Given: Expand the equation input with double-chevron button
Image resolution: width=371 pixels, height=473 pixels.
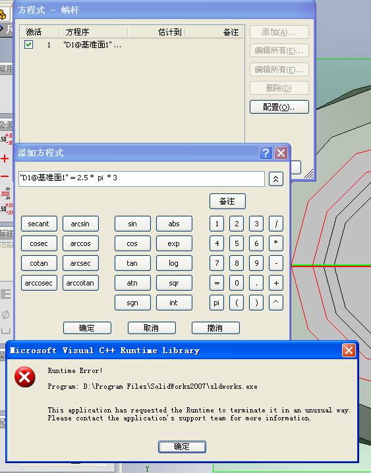Looking at the screenshot, I should [276, 179].
